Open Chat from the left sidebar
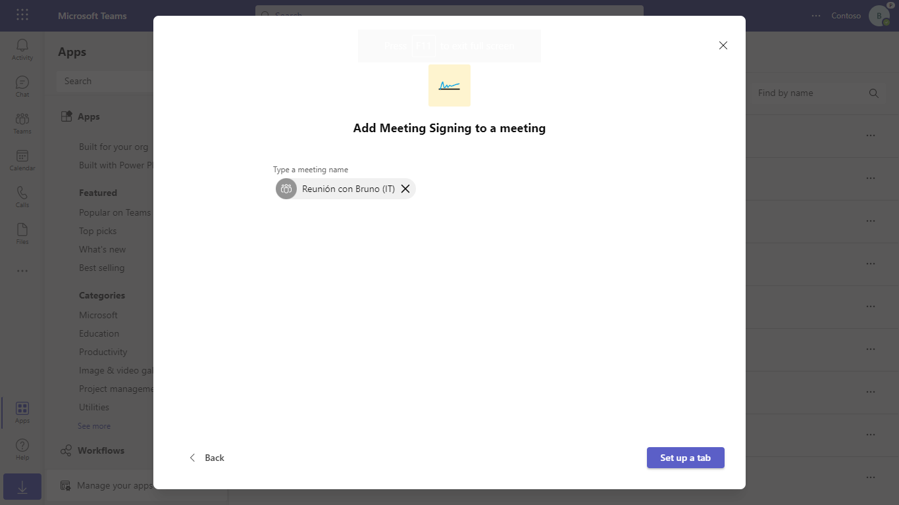899x505 pixels. tap(22, 86)
